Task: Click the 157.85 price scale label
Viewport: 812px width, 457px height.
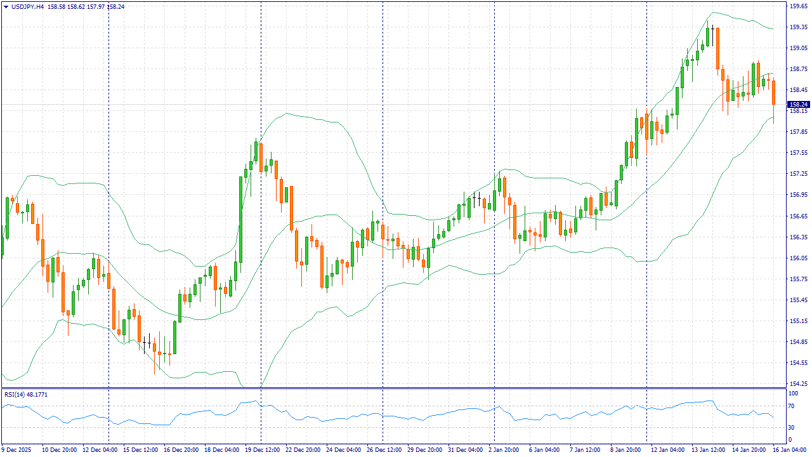Action: (798, 132)
